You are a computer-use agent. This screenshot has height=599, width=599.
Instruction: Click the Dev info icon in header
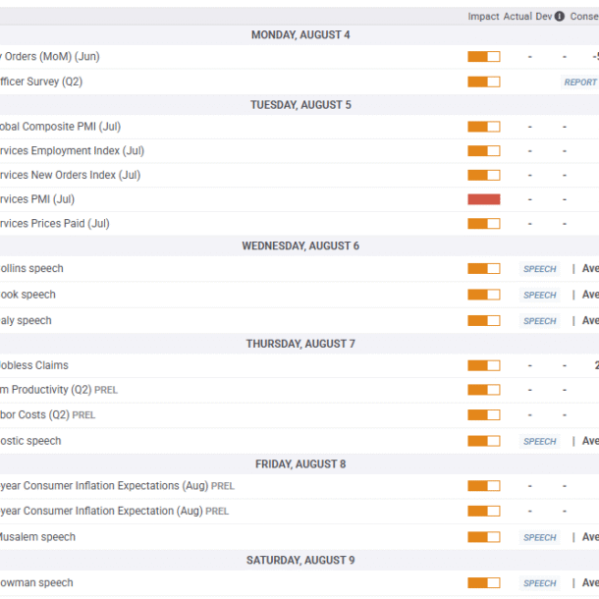(560, 17)
